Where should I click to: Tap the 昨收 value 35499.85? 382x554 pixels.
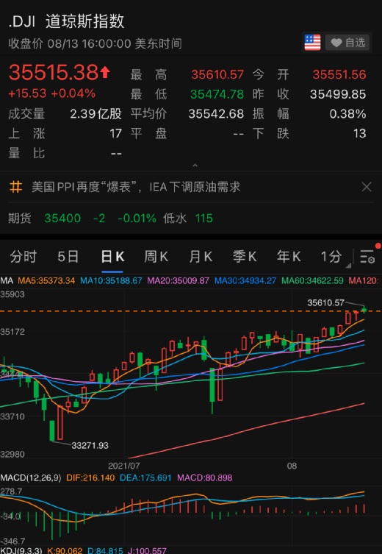[x=338, y=94]
